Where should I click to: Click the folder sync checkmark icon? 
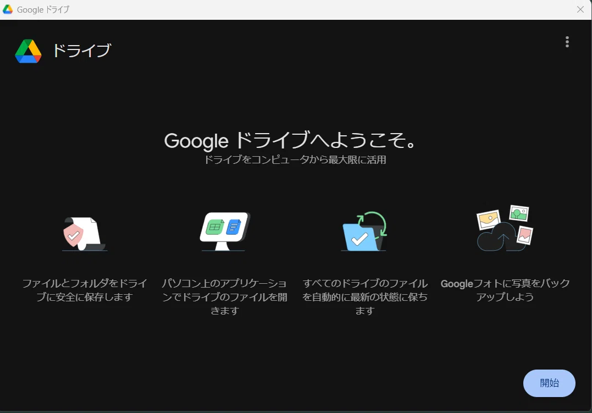(364, 232)
